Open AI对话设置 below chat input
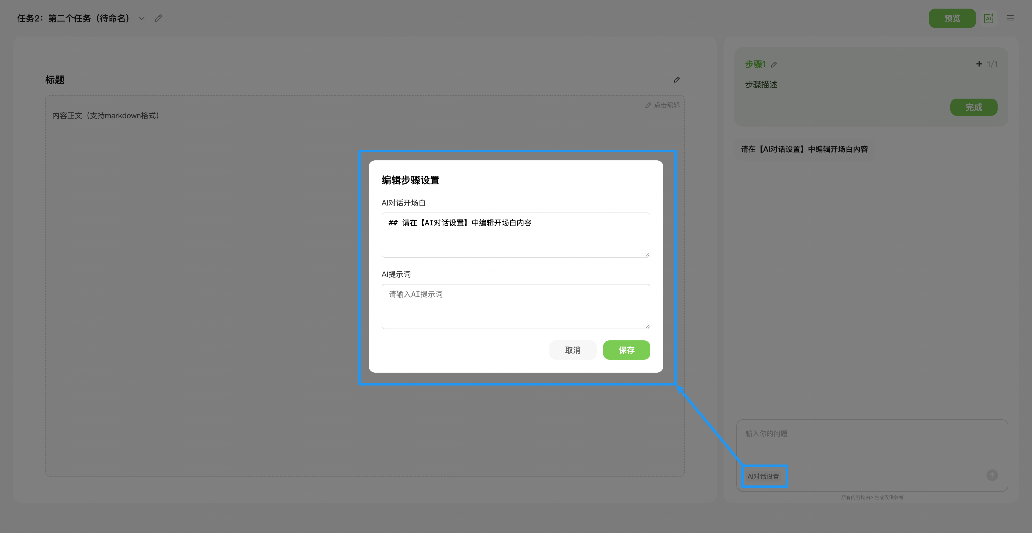The height and width of the screenshot is (533, 1032). point(763,477)
